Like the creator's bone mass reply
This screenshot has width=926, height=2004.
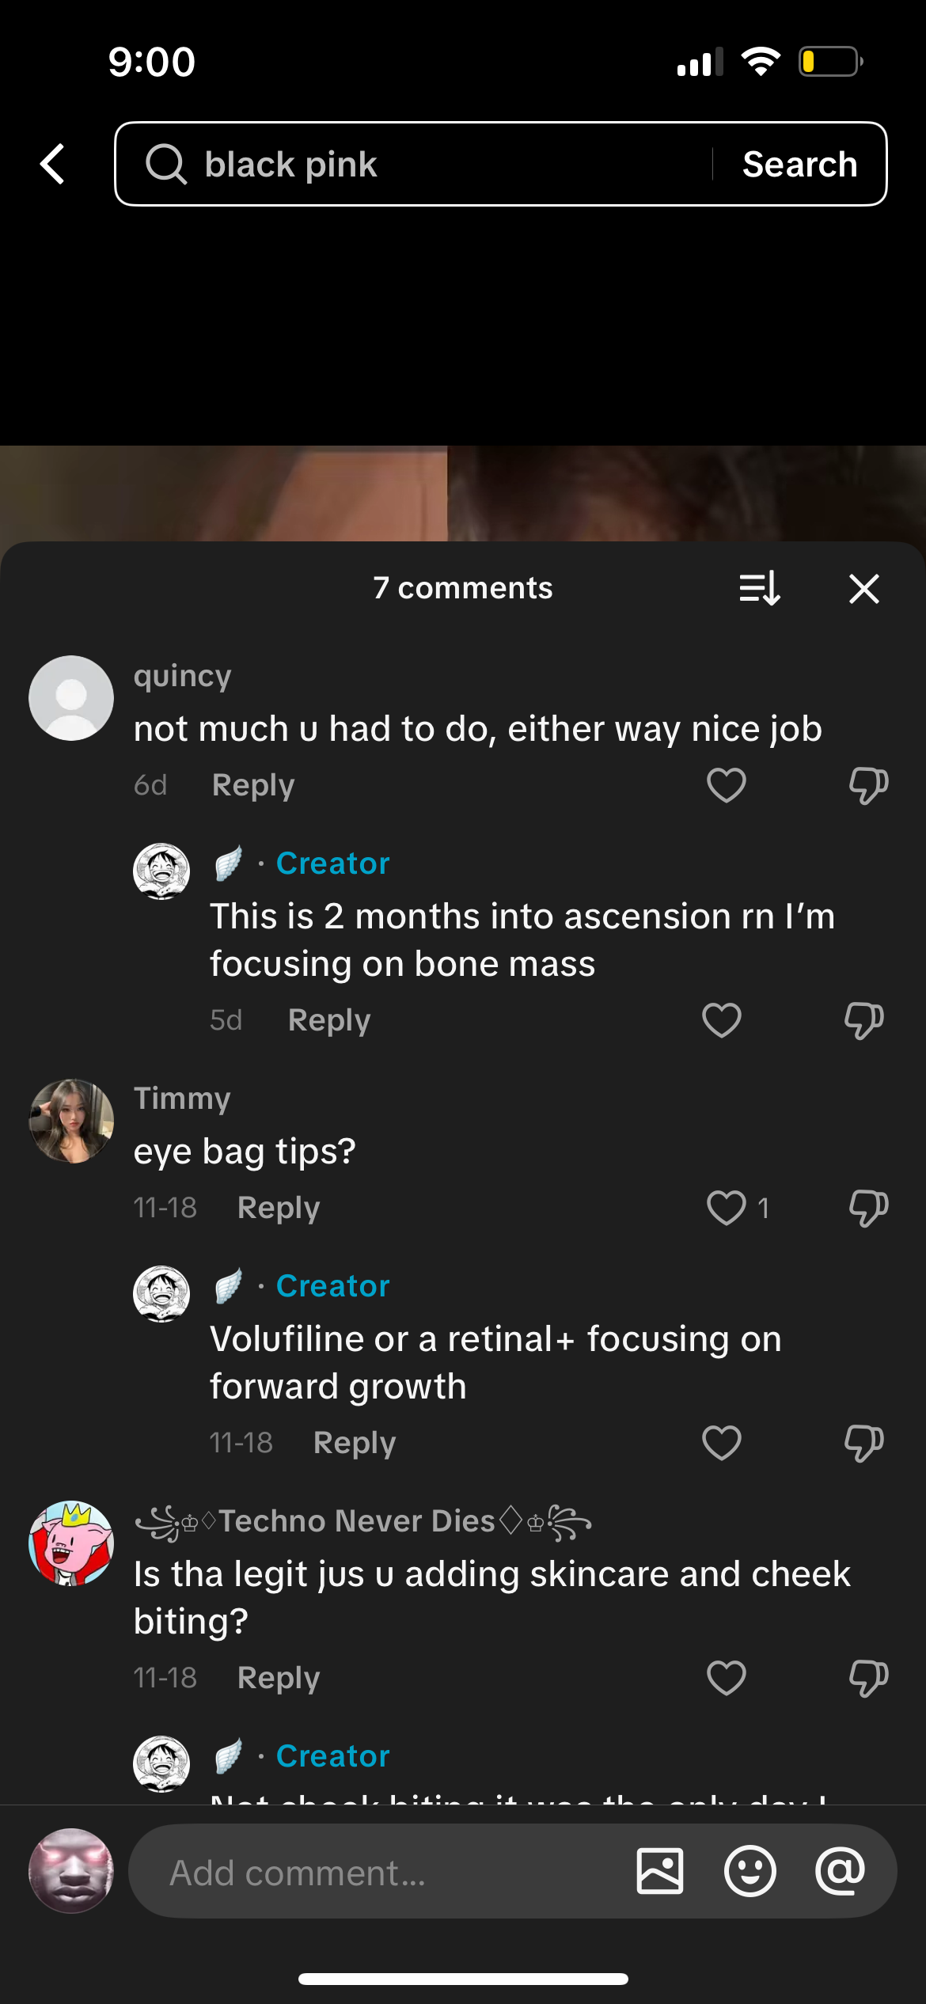pos(721,1020)
